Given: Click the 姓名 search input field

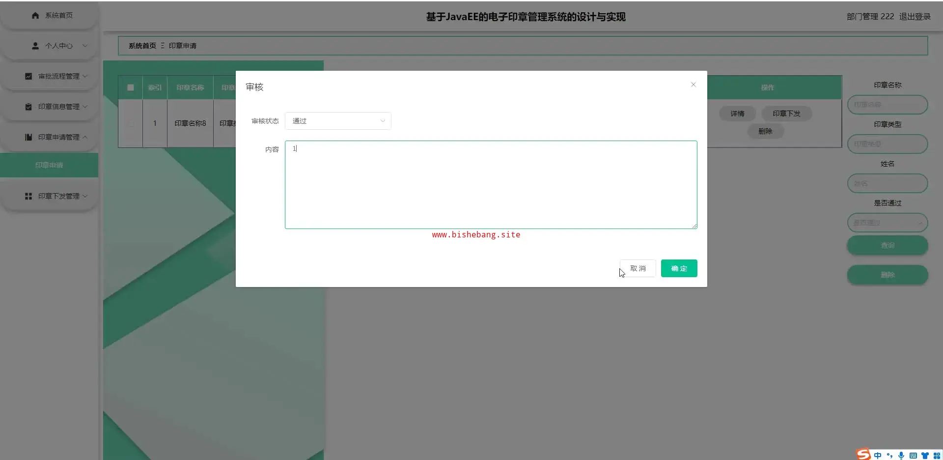Looking at the screenshot, I should tap(888, 183).
